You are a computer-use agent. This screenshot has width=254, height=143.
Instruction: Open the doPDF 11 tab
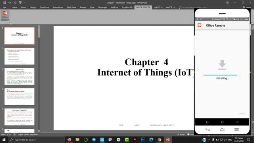click(x=171, y=8)
